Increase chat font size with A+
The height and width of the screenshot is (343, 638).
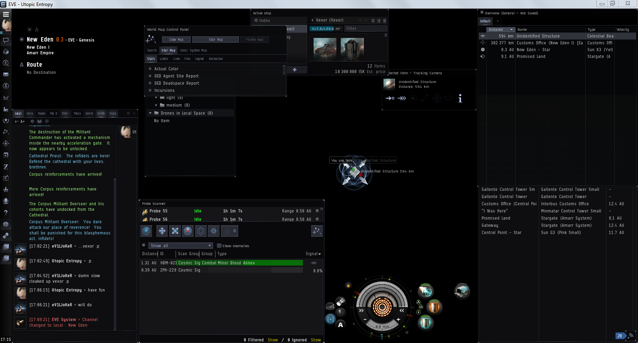22,121
